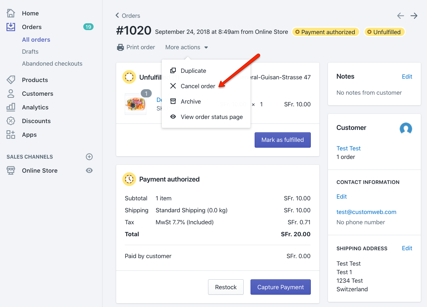This screenshot has height=307, width=427.
Task: Go back to Orders with the chevron link
Action: pyautogui.click(x=128, y=16)
